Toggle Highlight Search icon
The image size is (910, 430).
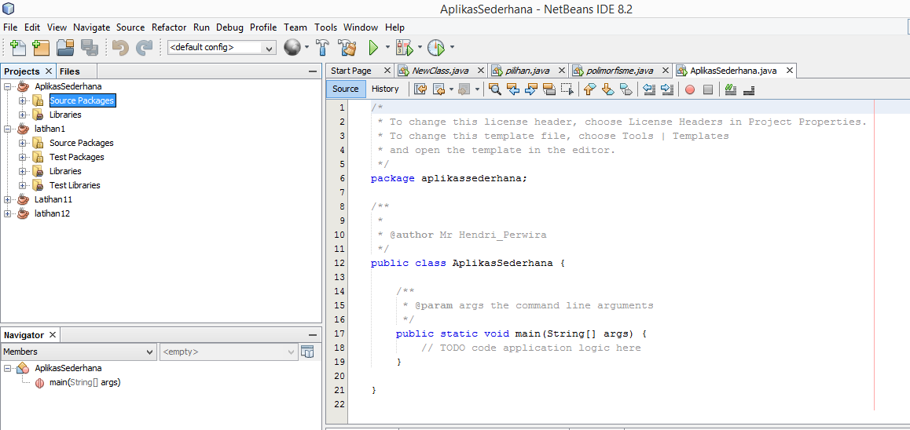[x=549, y=89]
